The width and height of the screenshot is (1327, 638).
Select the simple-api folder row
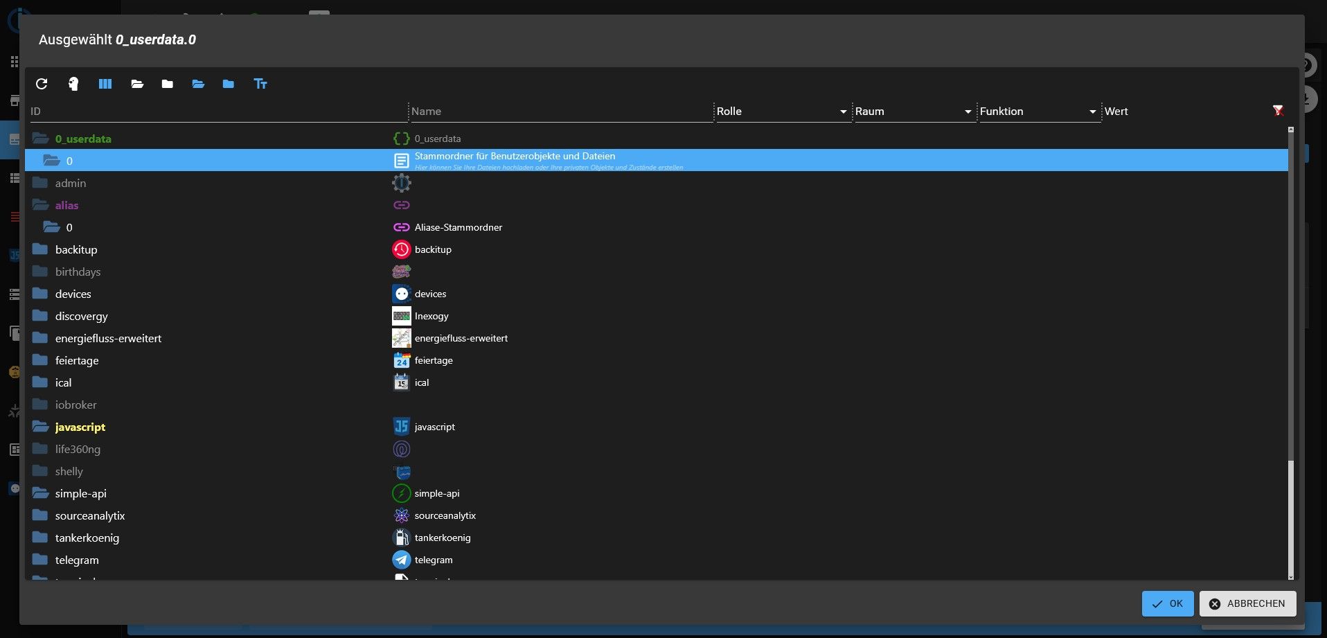click(x=657, y=493)
